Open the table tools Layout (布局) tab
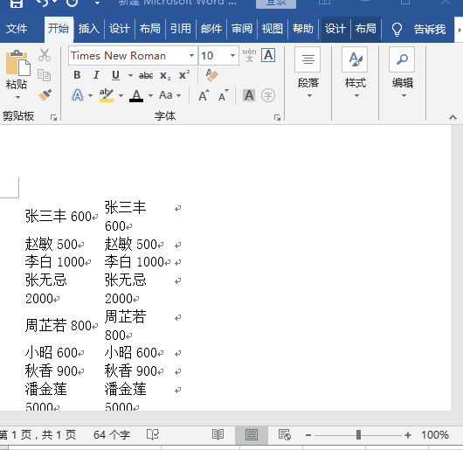The width and height of the screenshot is (463, 450). coord(365,29)
